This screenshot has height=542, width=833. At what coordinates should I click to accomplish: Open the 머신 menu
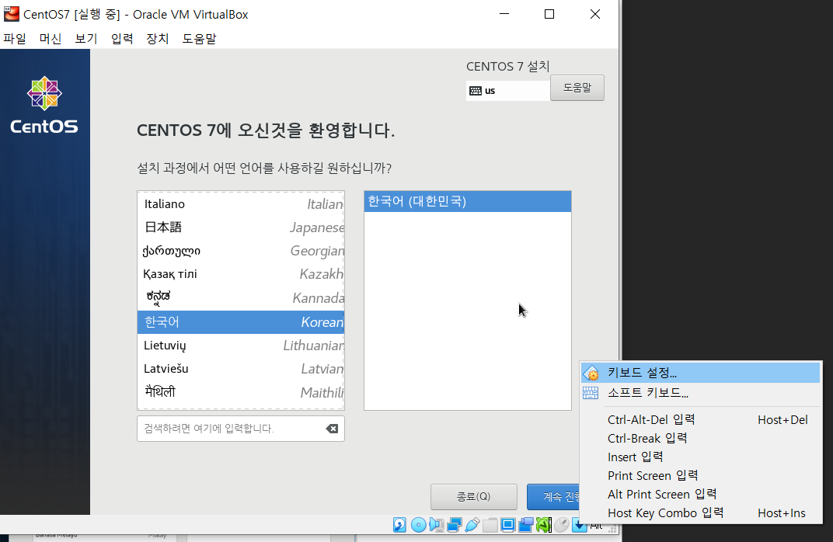click(x=51, y=38)
